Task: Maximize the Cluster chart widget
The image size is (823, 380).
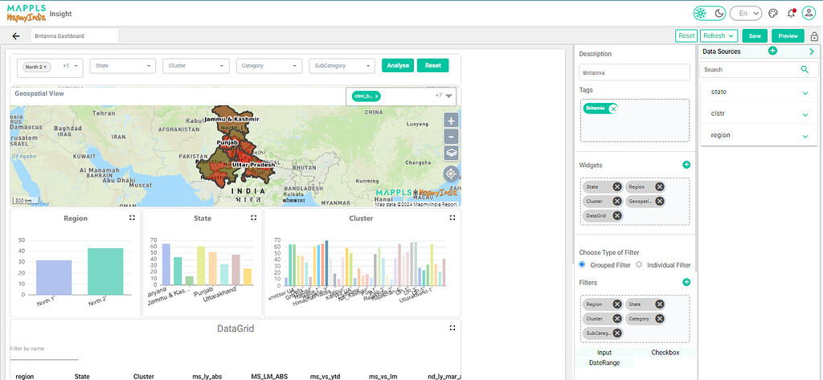Action: click(x=452, y=217)
